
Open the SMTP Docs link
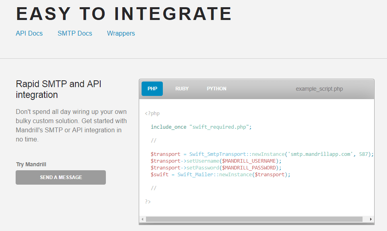pos(75,33)
